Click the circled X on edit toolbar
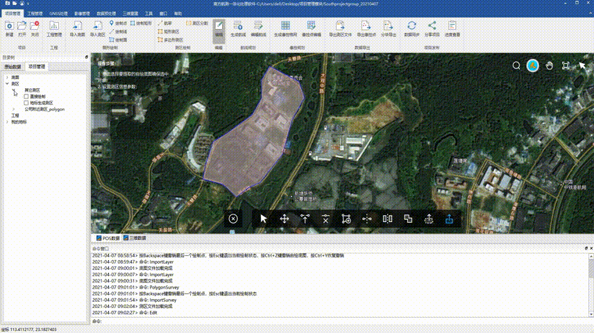 233,219
